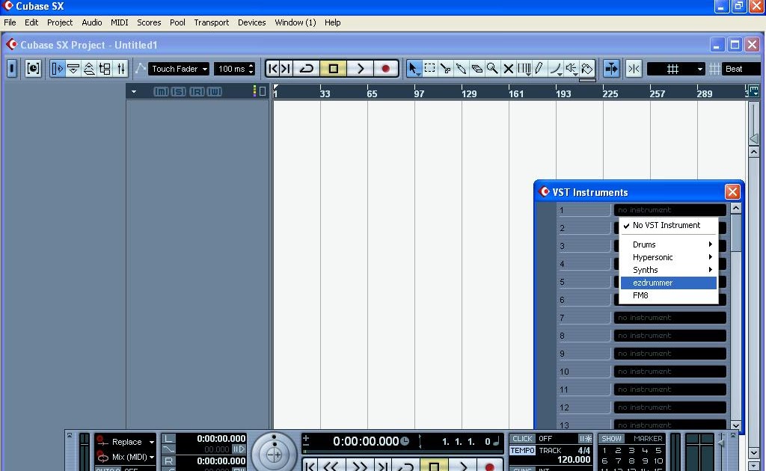Screen dimensions: 766x471
Task: Open the Mixer icon
Action: (120, 69)
